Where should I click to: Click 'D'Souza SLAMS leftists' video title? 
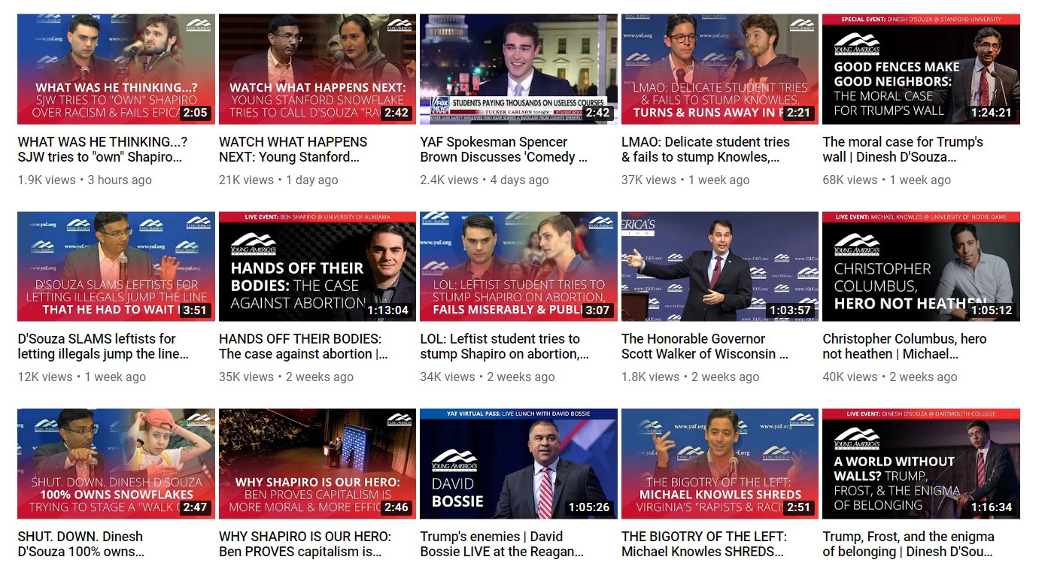point(103,347)
